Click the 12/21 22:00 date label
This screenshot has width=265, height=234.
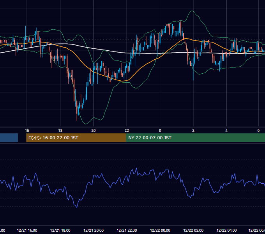coord(127,230)
